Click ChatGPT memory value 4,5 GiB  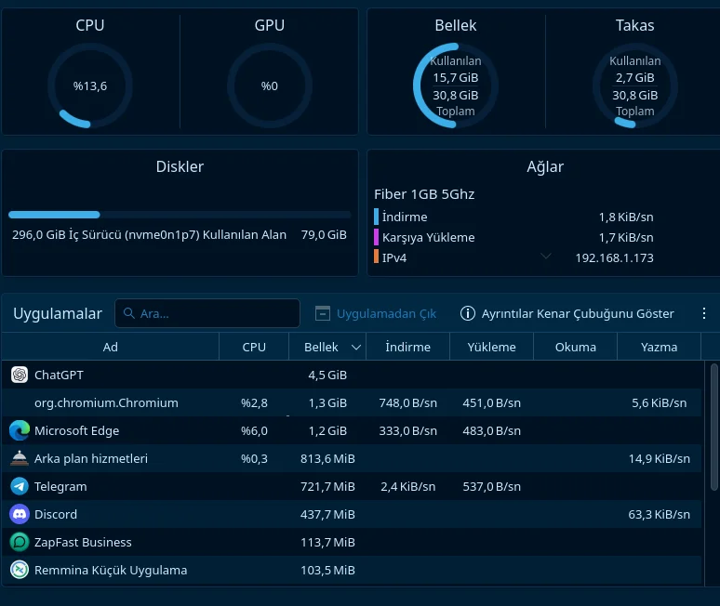327,375
